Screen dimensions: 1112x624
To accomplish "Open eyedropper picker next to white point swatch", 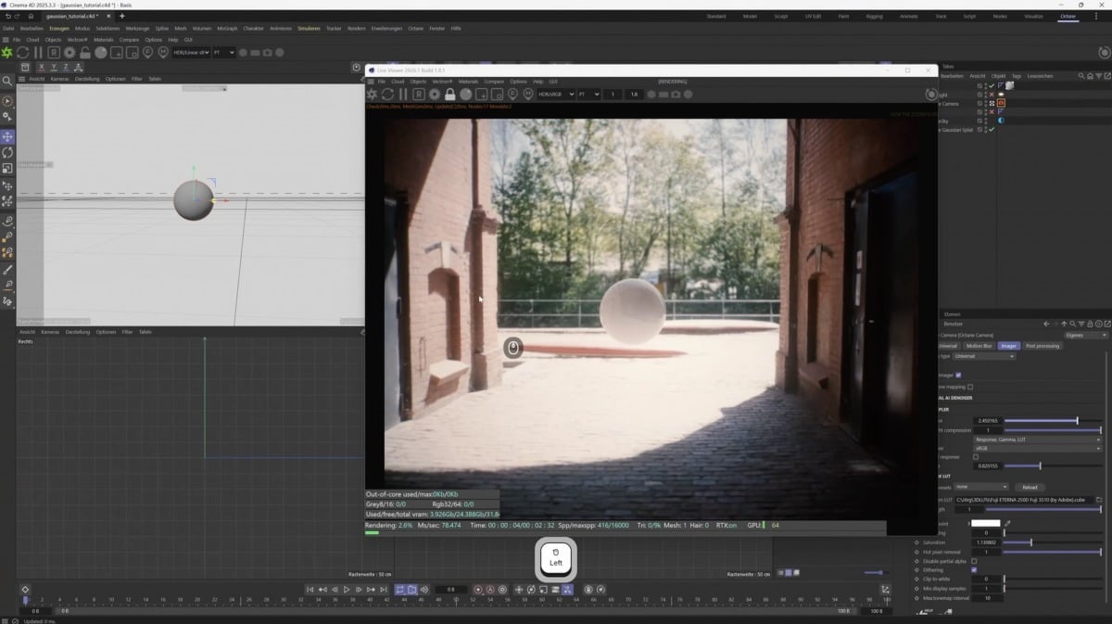I will point(1007,524).
